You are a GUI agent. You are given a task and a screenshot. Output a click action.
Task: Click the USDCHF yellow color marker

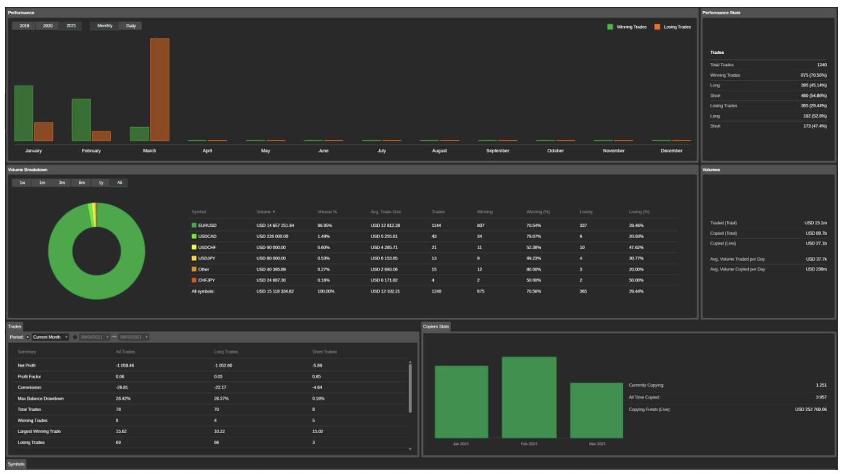click(194, 247)
